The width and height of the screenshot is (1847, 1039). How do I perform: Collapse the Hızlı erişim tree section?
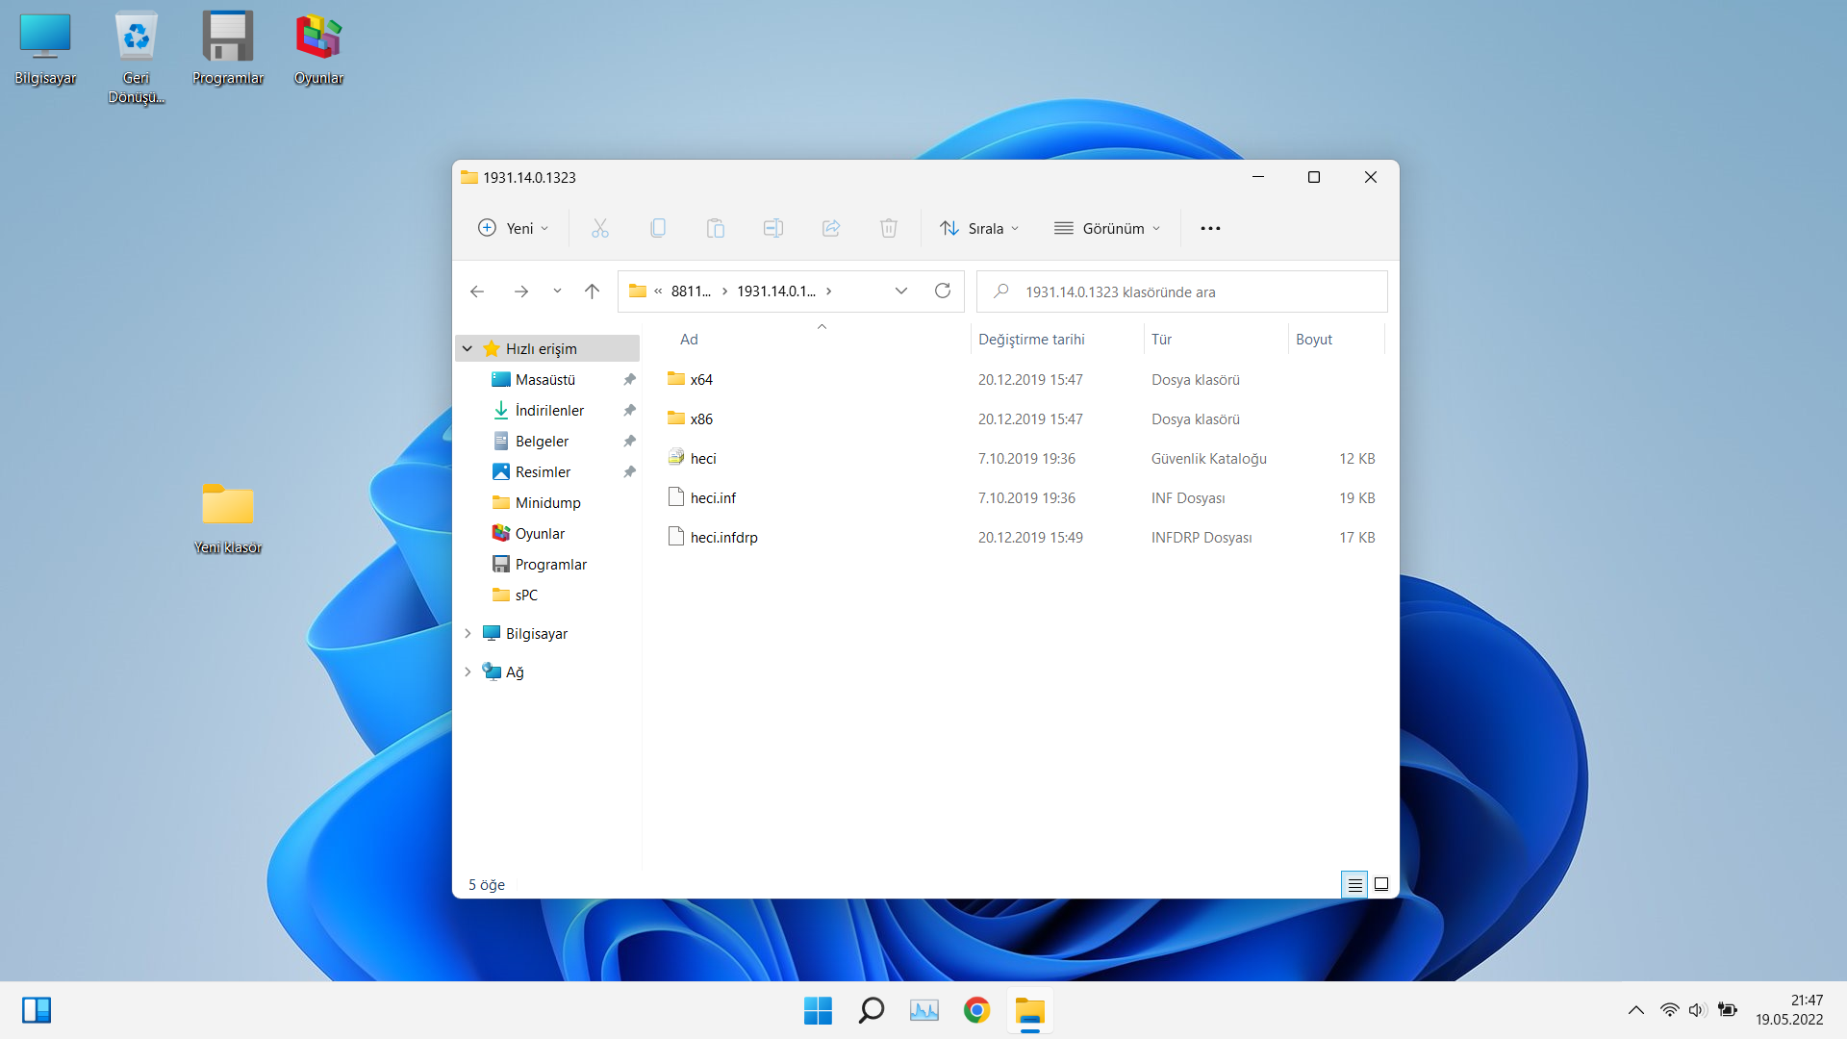tap(468, 348)
